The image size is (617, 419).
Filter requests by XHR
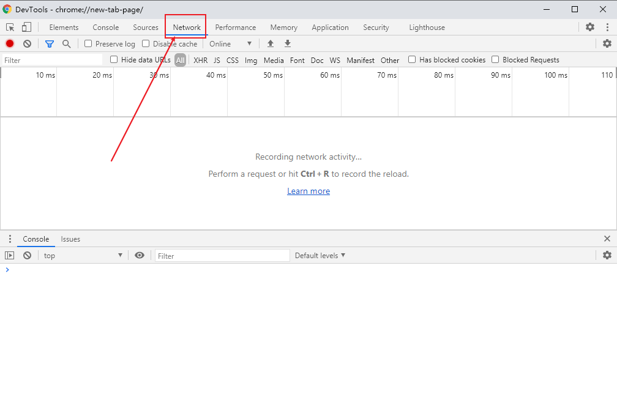200,60
